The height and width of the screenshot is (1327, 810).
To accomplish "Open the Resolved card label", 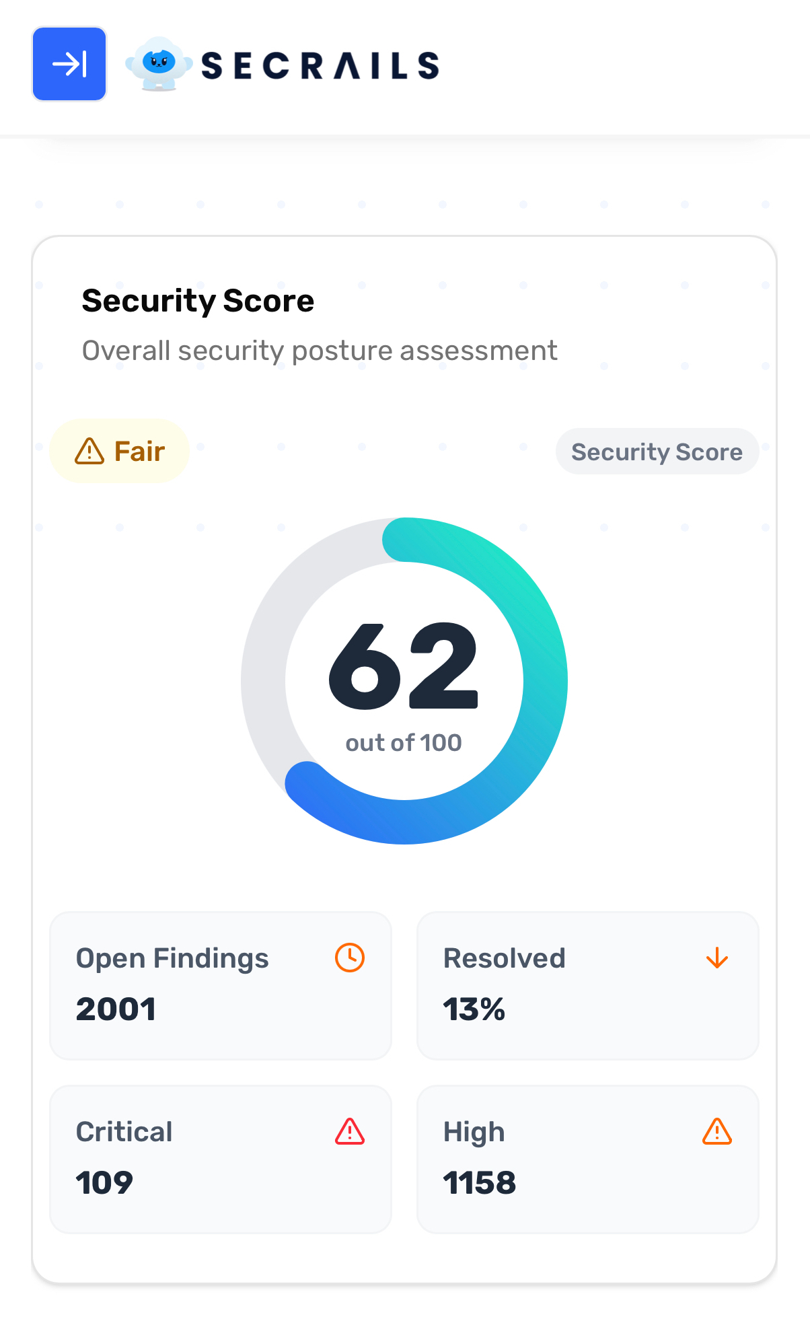I will [504, 958].
